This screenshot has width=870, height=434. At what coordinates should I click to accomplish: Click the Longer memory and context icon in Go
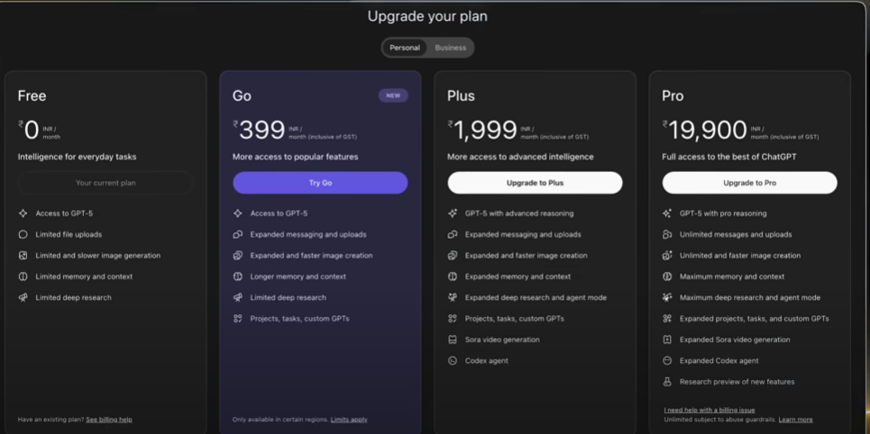(238, 276)
